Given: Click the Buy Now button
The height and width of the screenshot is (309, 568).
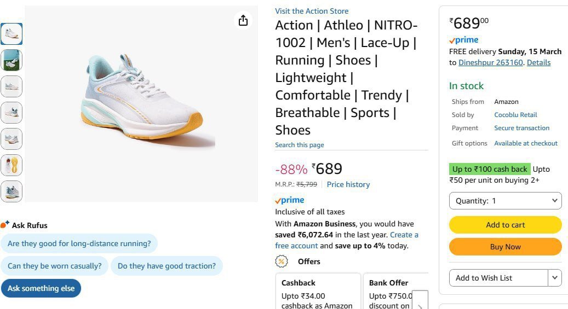Looking at the screenshot, I should [x=505, y=247].
